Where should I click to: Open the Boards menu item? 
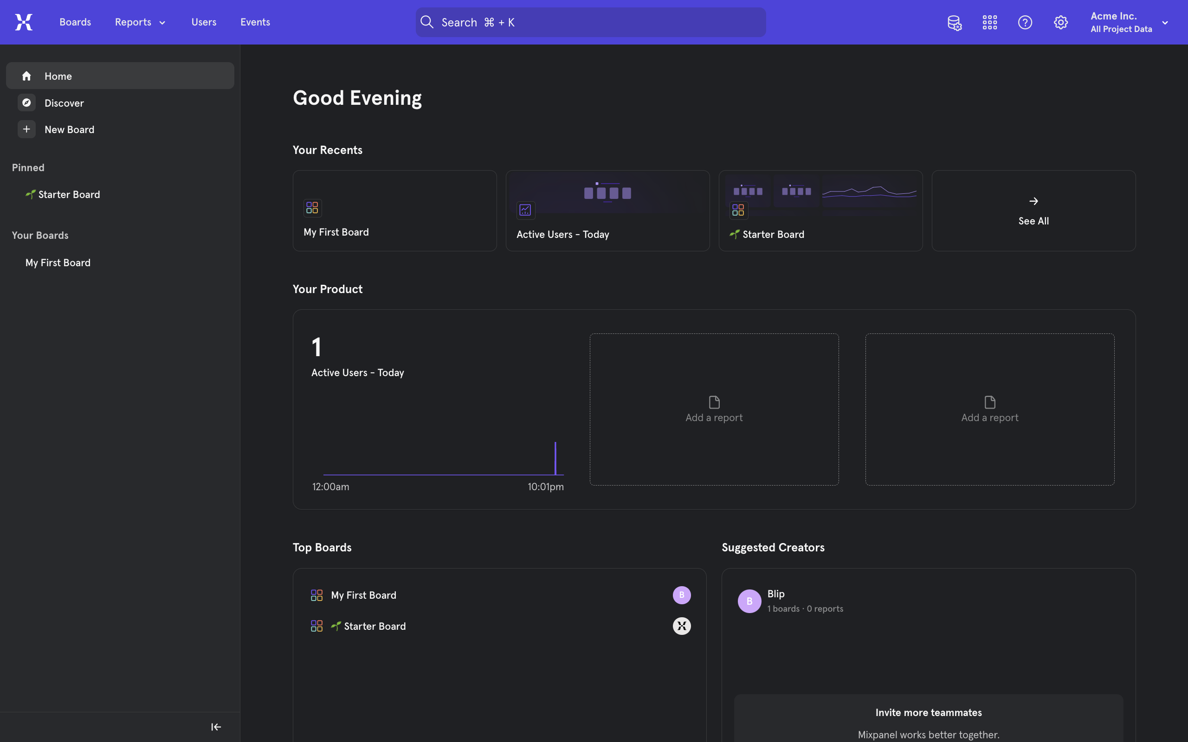tap(75, 22)
